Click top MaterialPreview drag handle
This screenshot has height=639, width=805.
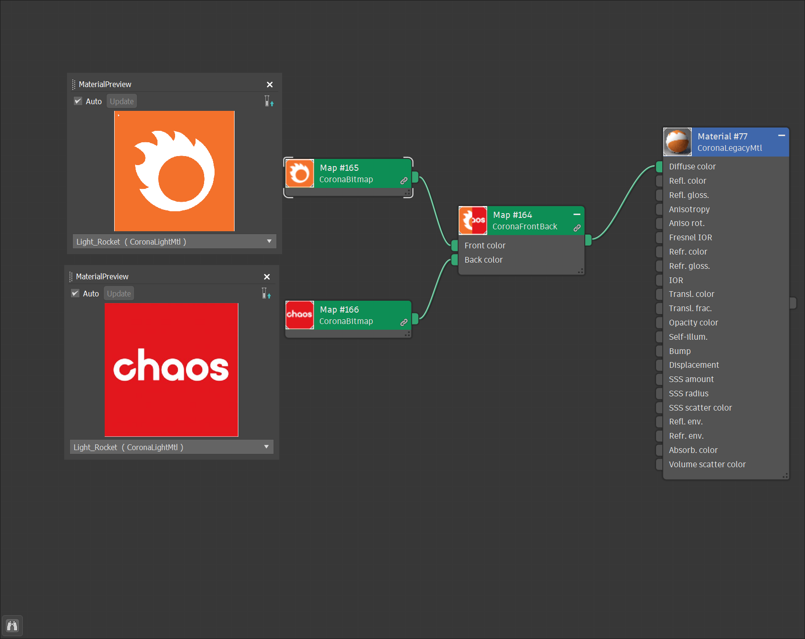coord(74,85)
